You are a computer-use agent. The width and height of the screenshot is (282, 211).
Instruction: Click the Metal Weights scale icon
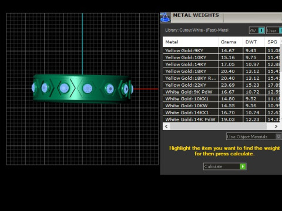click(x=165, y=18)
